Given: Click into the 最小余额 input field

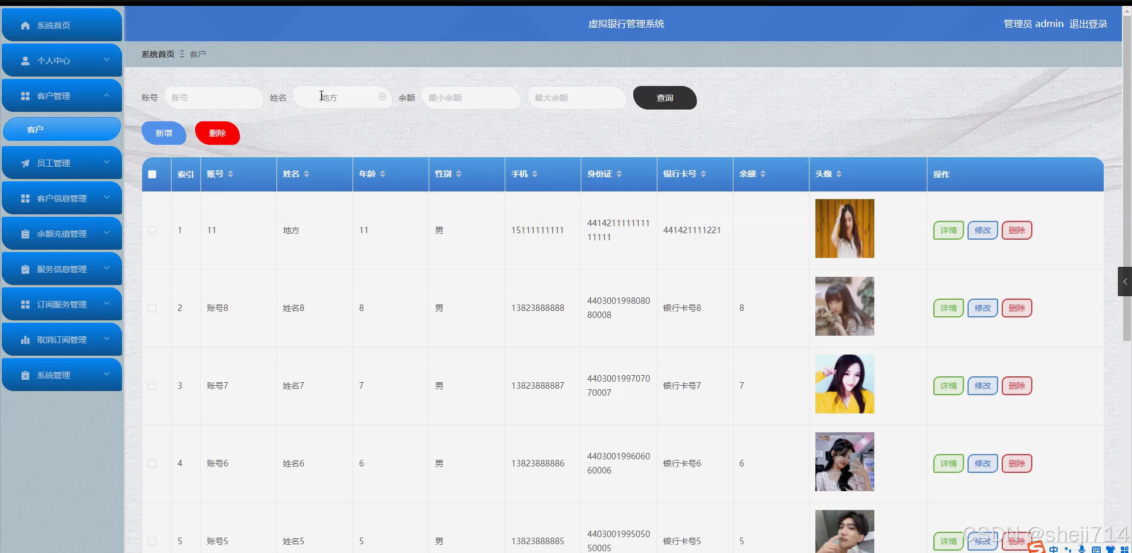Looking at the screenshot, I should [x=470, y=98].
